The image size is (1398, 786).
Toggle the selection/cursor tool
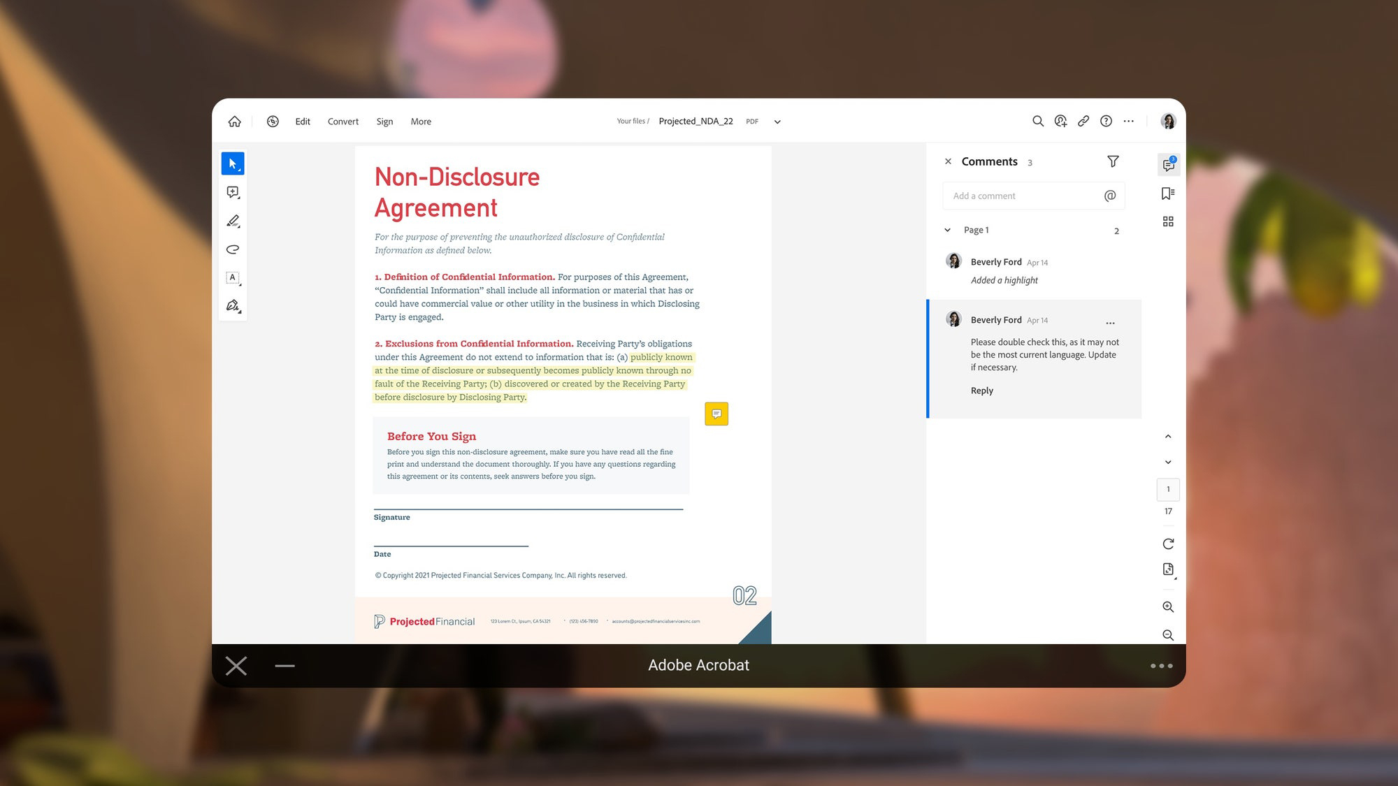coord(232,163)
